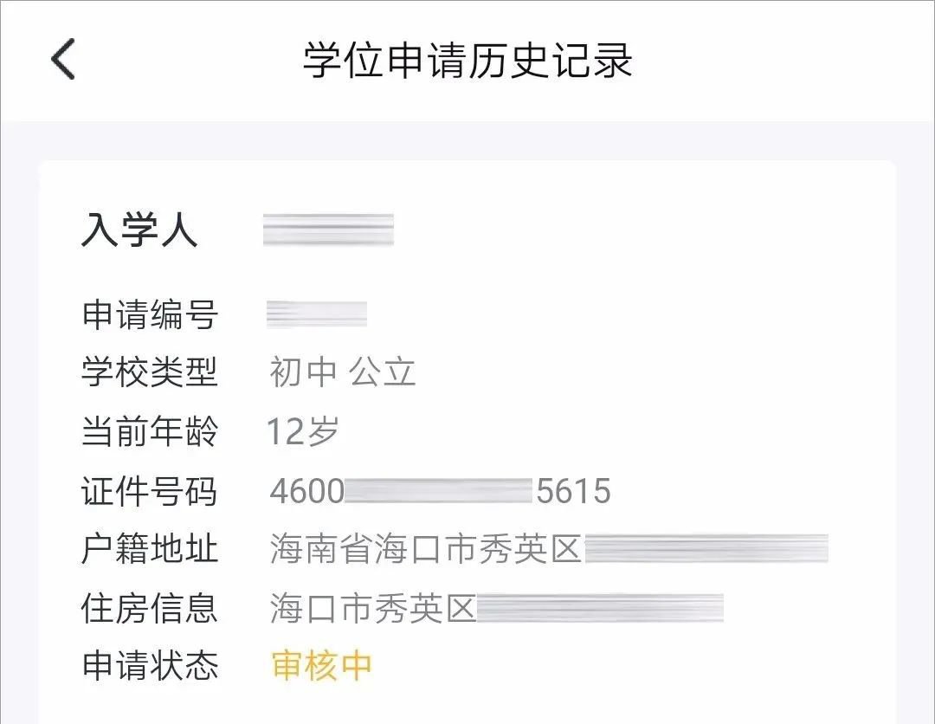The height and width of the screenshot is (724, 935).
Task: Tap the back arrow icon
Action: [x=63, y=60]
